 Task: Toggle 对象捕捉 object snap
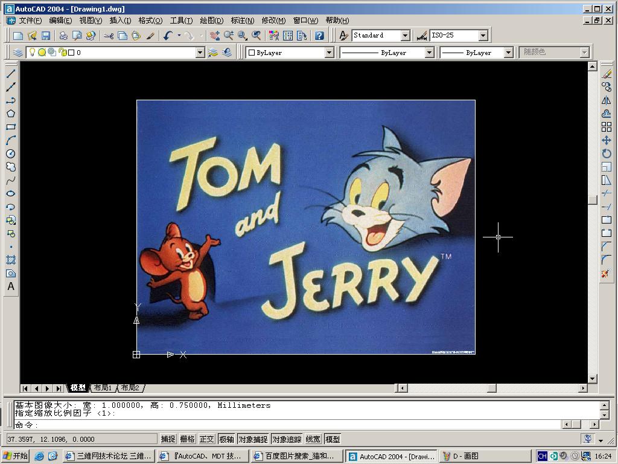[253, 439]
